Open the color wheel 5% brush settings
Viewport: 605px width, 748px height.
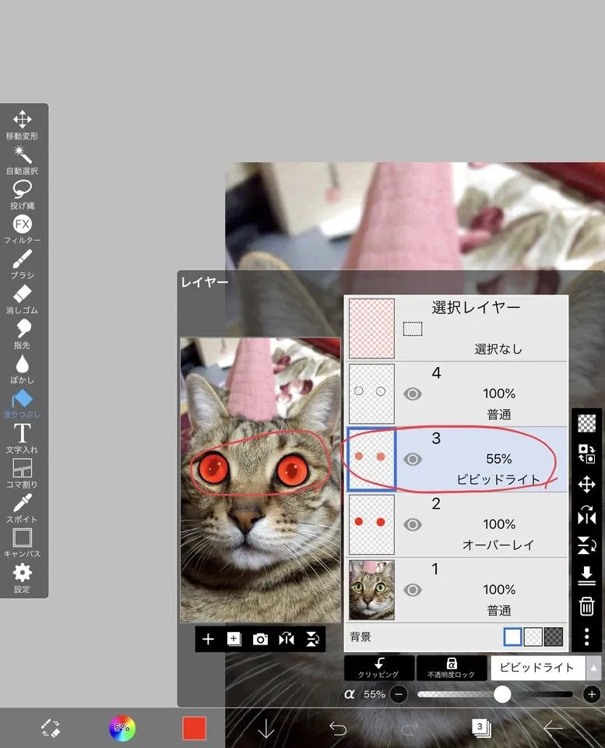click(x=122, y=728)
